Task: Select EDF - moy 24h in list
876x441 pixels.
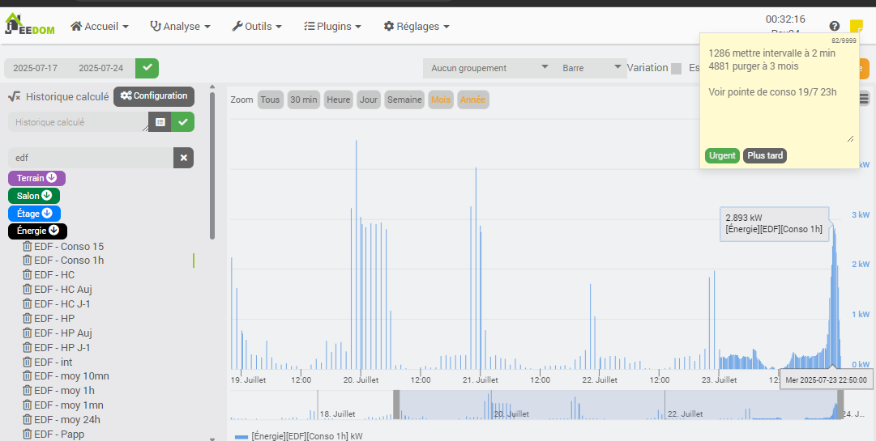Action: 67,420
